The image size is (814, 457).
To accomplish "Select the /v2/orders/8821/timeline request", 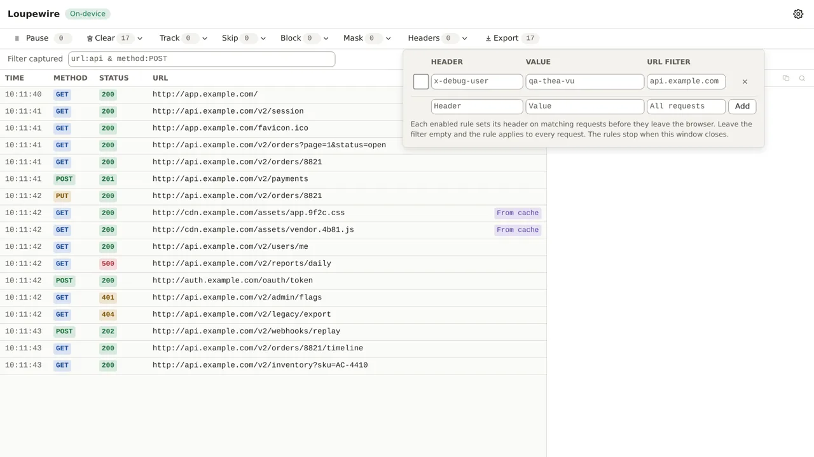I will [x=273, y=348].
